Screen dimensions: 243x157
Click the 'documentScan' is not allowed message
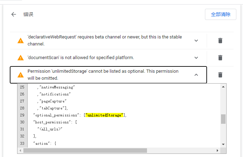point(81,58)
